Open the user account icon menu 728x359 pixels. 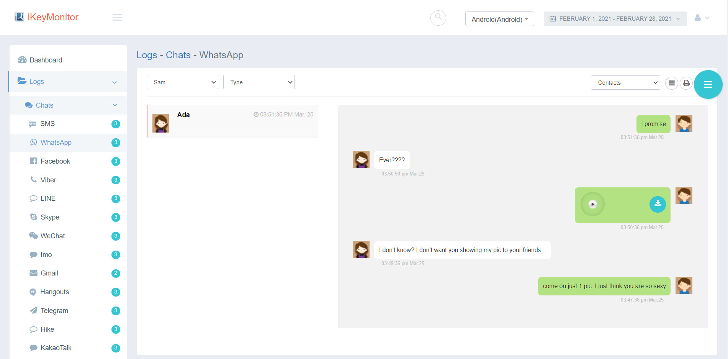(702, 18)
